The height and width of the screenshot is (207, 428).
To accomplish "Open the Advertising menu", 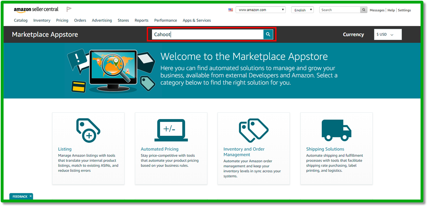I will (102, 20).
